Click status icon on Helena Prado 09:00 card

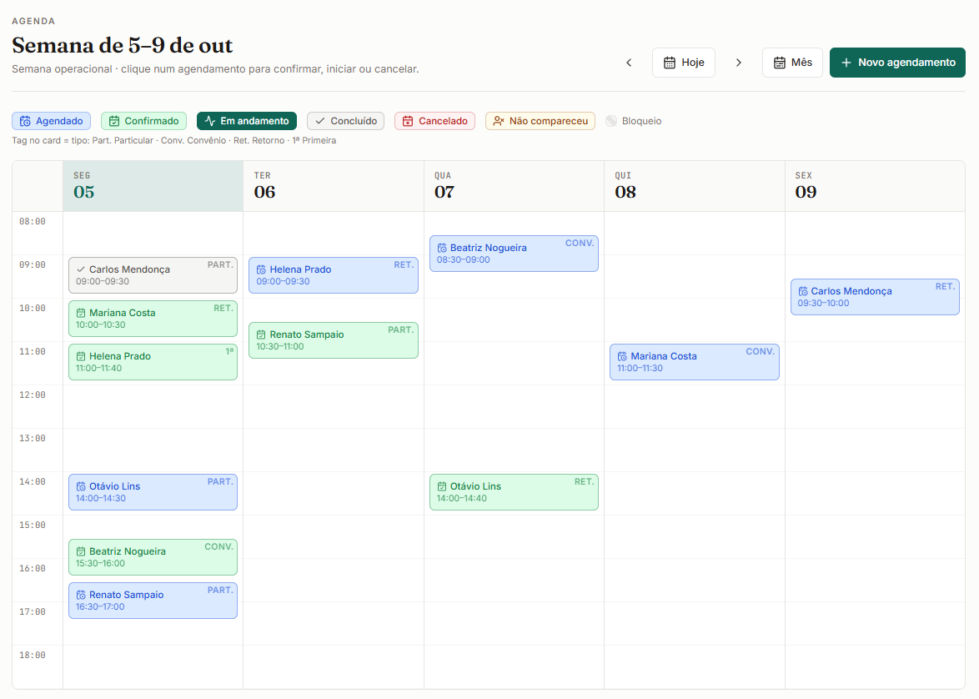[261, 270]
